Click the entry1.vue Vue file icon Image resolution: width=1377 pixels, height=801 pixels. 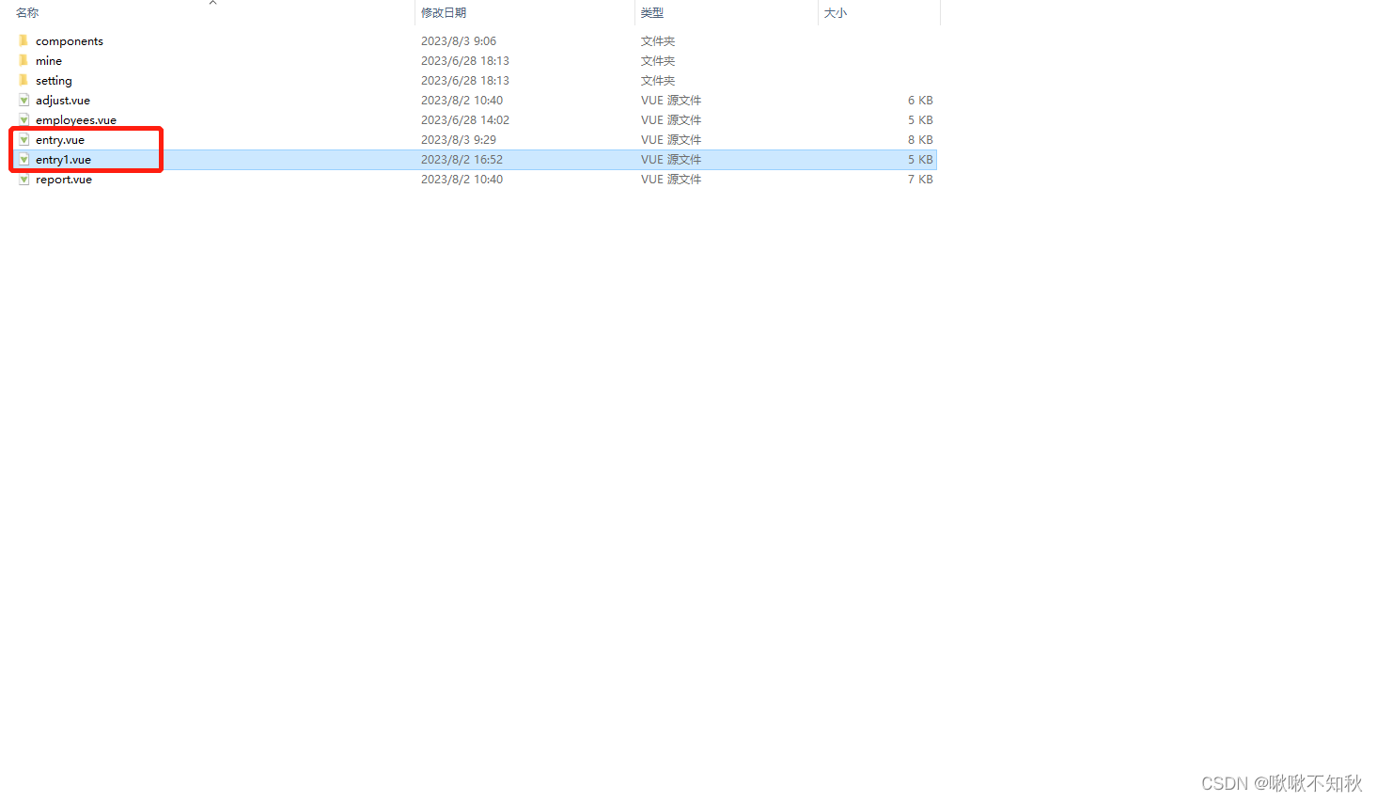23,159
